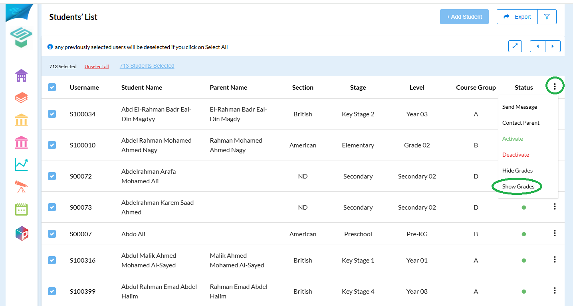
Task: Choose Hide Grades from menu
Action: [517, 171]
